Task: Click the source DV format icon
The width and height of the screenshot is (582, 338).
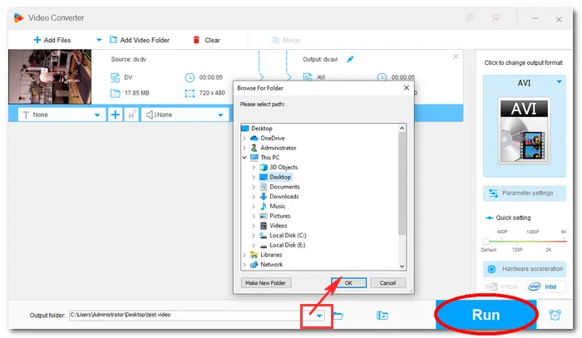Action: coord(115,77)
